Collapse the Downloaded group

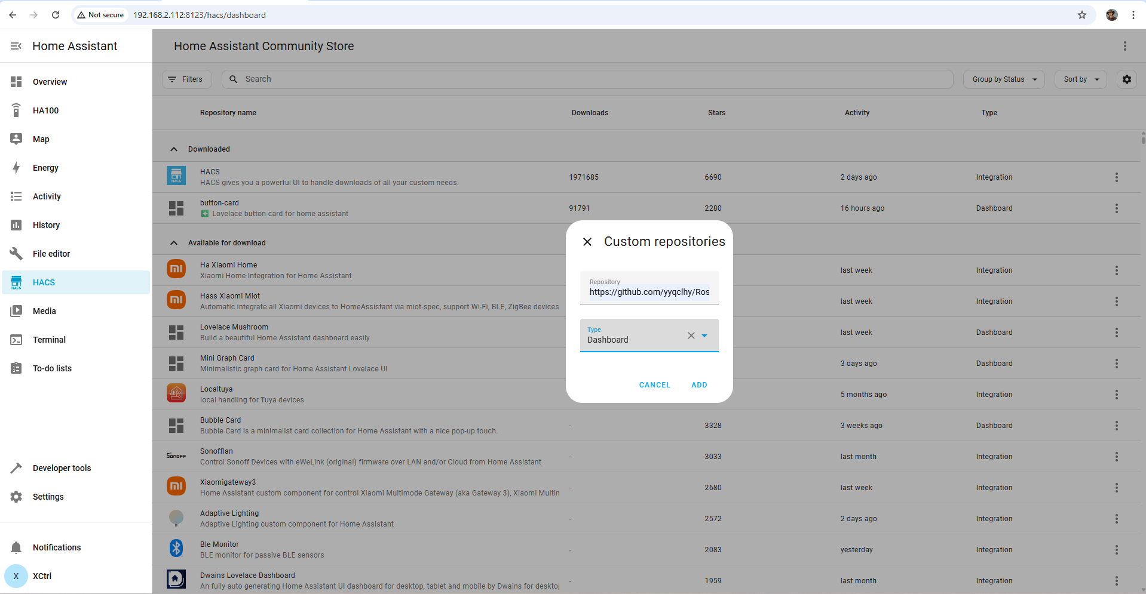click(x=174, y=149)
